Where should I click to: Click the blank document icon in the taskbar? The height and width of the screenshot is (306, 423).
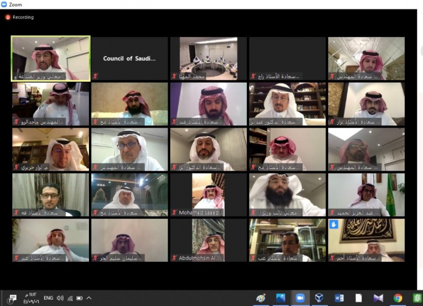coord(358,298)
